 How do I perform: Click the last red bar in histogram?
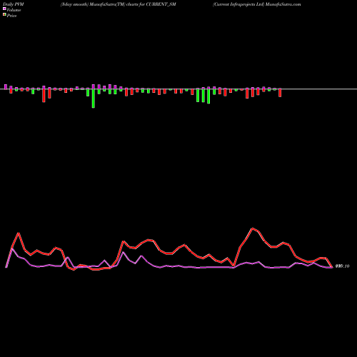coord(280,93)
